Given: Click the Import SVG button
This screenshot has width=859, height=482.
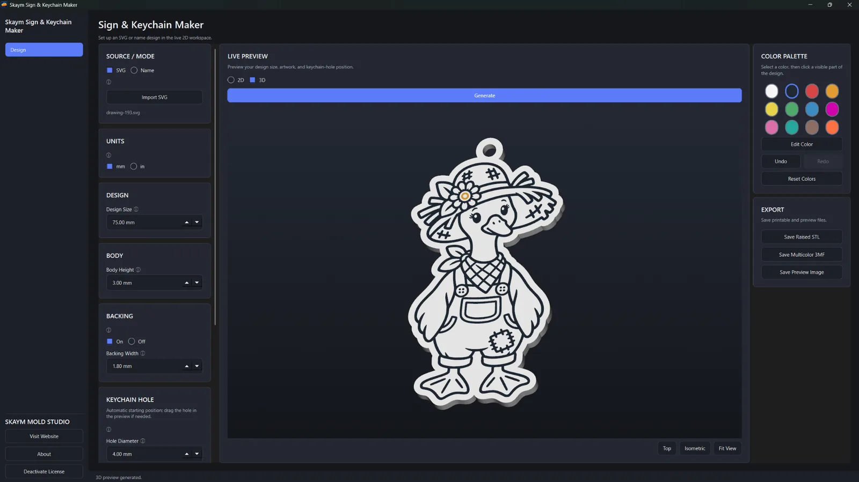Looking at the screenshot, I should click(x=155, y=97).
